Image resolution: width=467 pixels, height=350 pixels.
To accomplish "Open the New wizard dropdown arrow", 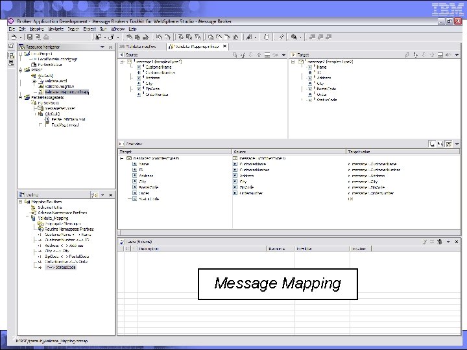I will 21,37.
